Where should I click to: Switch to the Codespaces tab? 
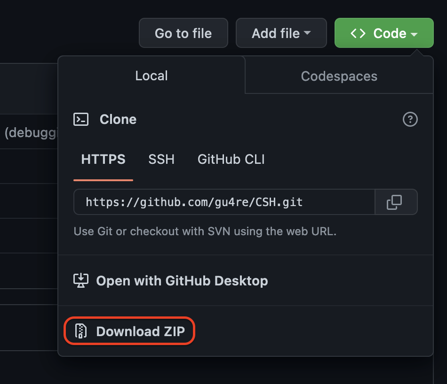pos(339,76)
